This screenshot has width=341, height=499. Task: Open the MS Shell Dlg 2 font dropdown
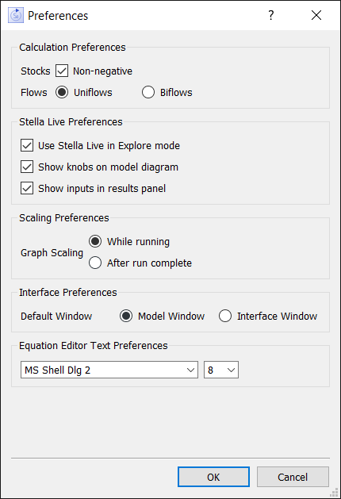click(x=109, y=370)
